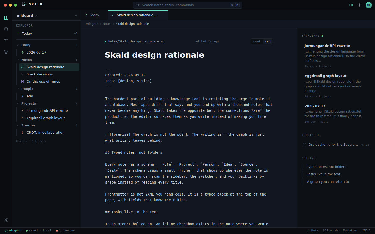Toggle the right side panel icon in the title bar

pos(351,5)
